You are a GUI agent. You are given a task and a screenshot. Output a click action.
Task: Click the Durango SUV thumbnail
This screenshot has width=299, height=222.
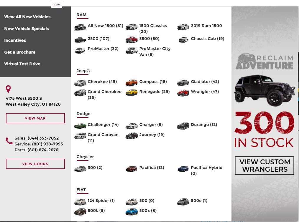click(183, 126)
